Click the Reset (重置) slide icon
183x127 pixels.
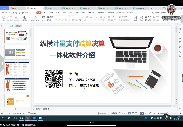coord(48,17)
